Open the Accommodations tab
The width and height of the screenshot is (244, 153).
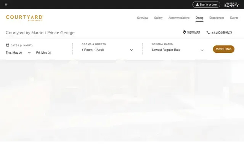179,18
